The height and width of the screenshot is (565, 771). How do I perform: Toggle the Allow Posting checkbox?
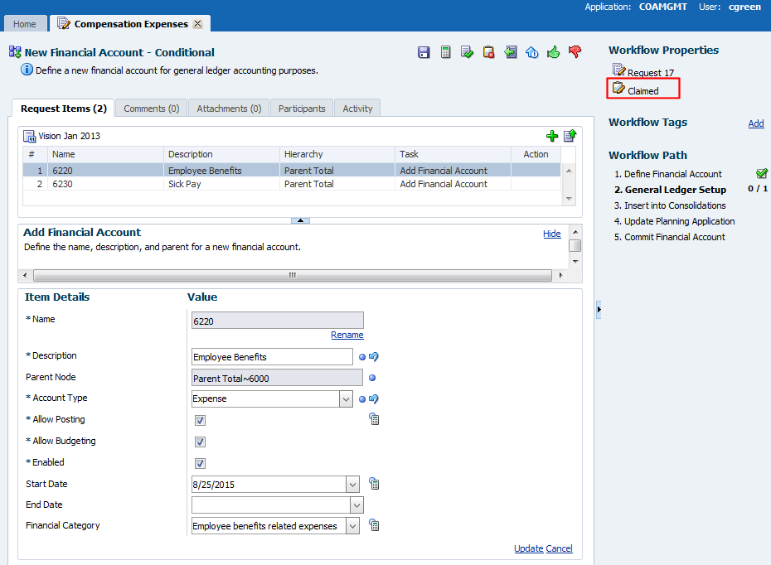(200, 420)
